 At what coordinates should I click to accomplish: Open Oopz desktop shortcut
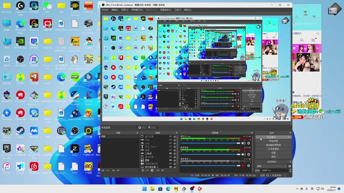(75, 151)
